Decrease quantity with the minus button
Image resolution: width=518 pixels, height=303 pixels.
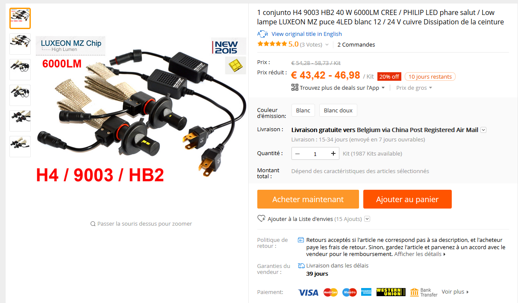(x=297, y=153)
